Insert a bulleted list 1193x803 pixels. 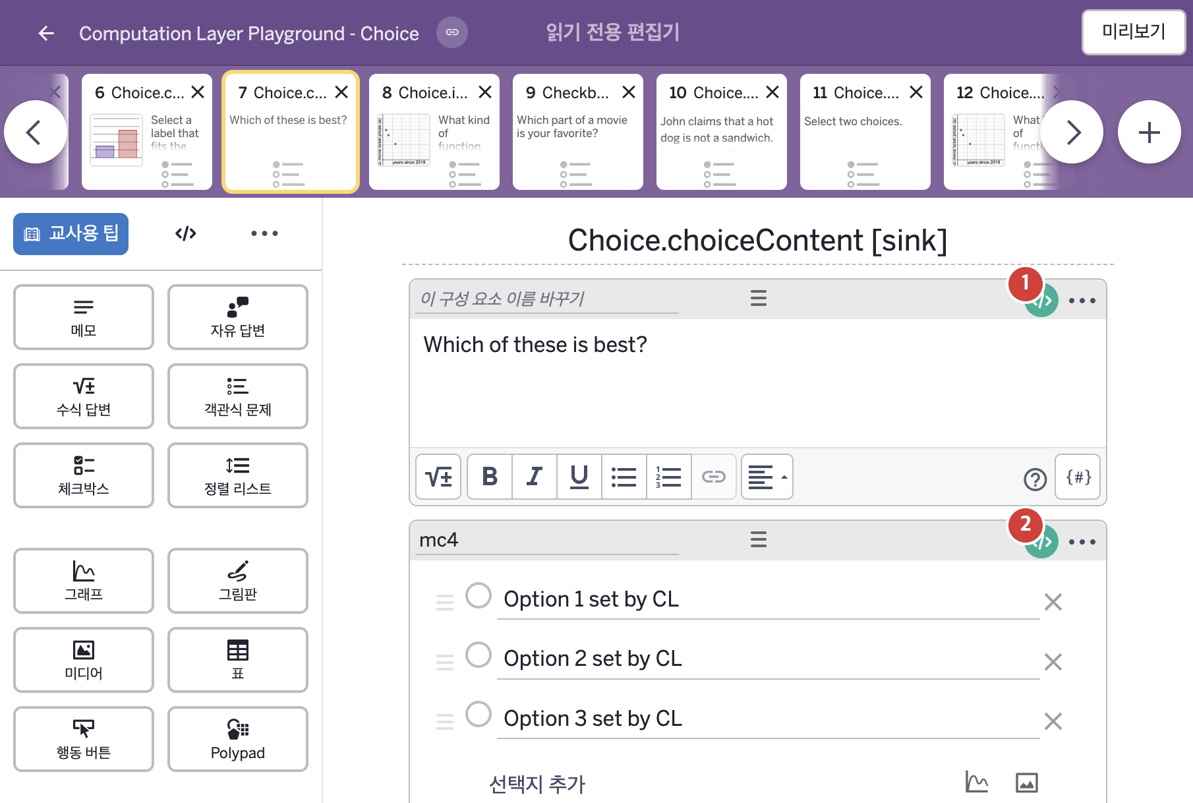(624, 477)
